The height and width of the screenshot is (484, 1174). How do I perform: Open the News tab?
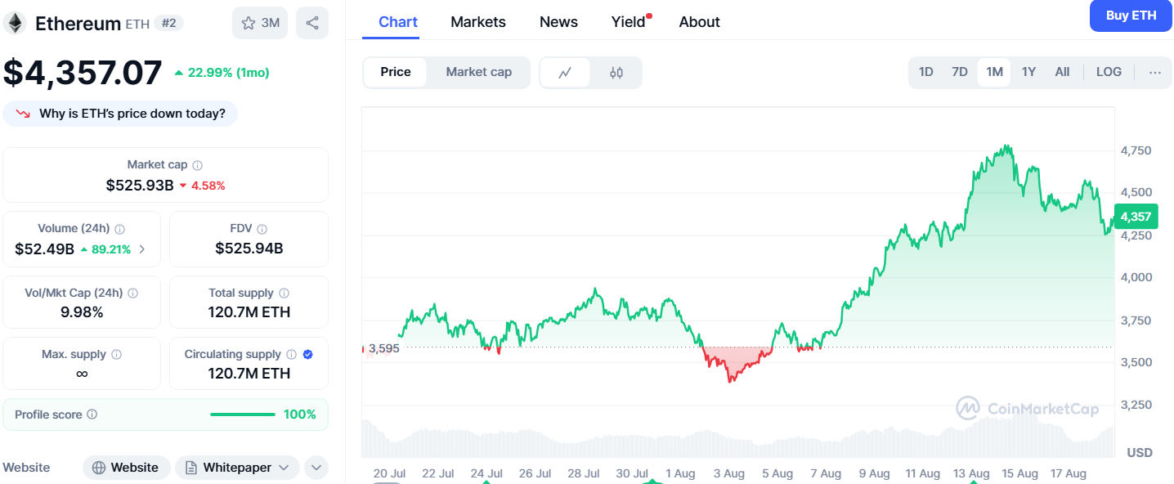[x=558, y=22]
